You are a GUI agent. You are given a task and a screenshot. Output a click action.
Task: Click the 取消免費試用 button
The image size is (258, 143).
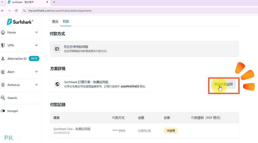(223, 84)
